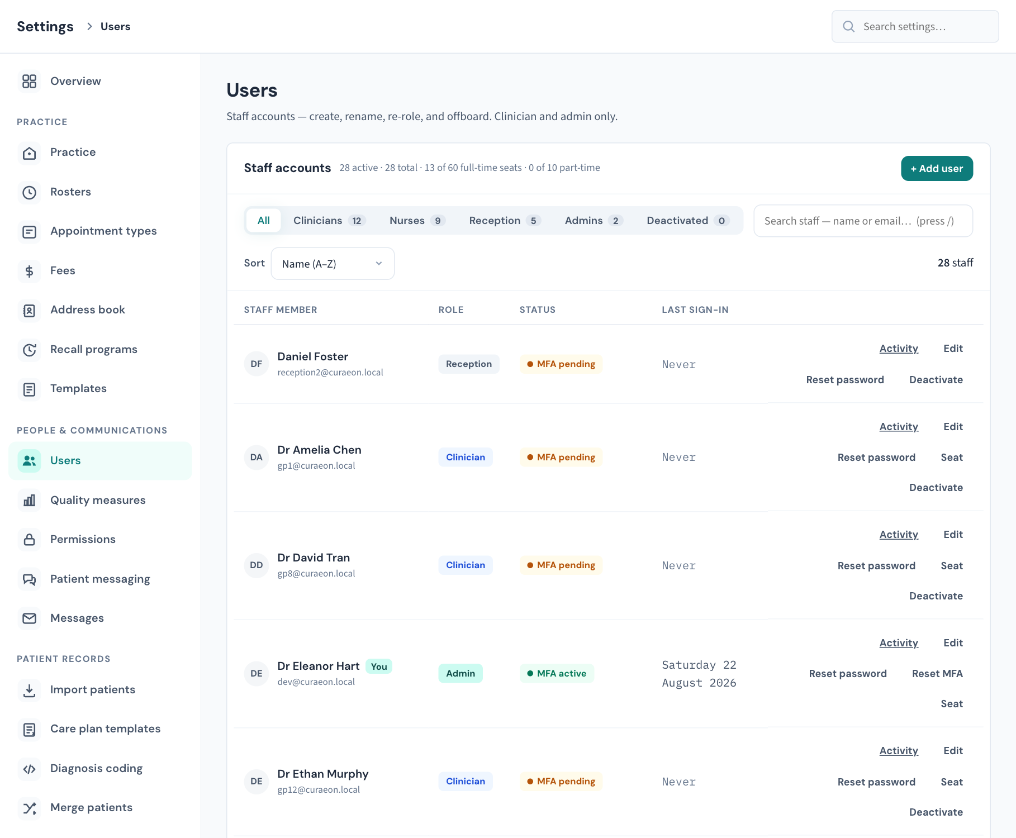
Task: Switch to the Reception tab
Action: tap(505, 221)
